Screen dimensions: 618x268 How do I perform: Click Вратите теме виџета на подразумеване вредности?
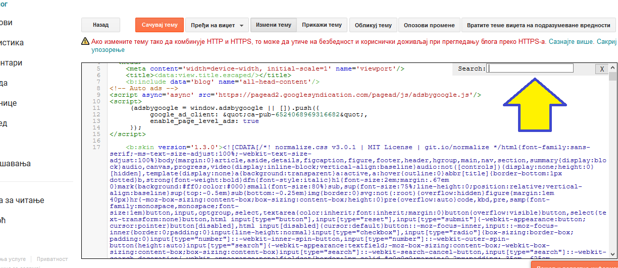(538, 25)
